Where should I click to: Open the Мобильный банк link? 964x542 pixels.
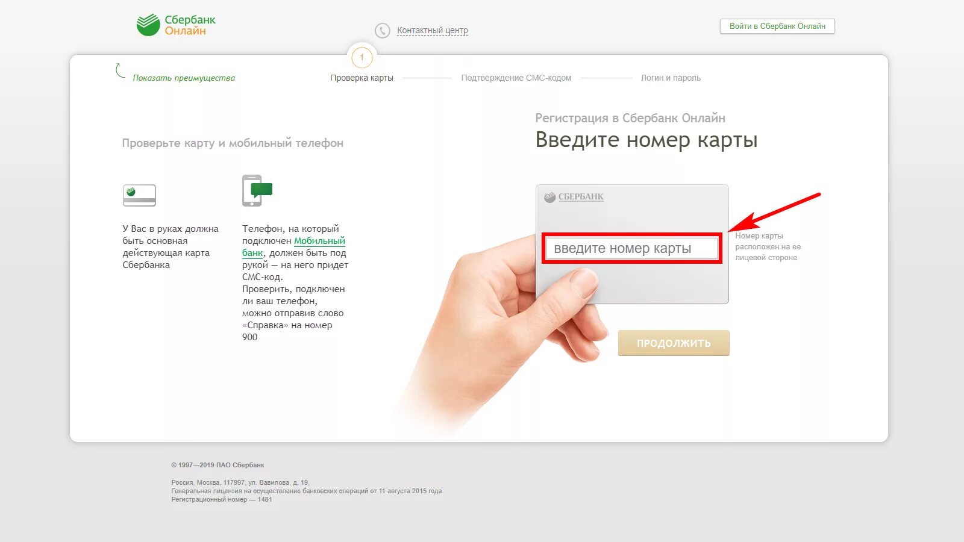[x=293, y=247]
